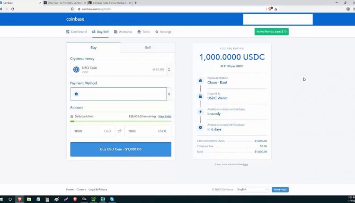Click the browser back arrow
The height and width of the screenshot is (203, 355).
[1, 9]
